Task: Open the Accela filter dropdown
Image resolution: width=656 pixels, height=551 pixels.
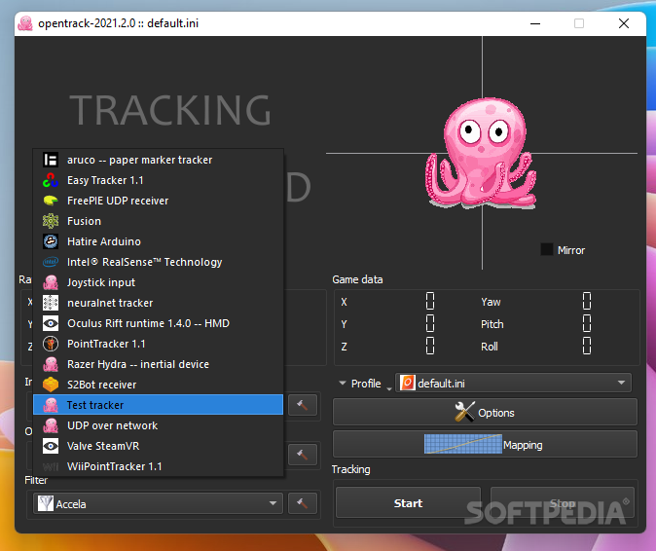Action: point(158,503)
